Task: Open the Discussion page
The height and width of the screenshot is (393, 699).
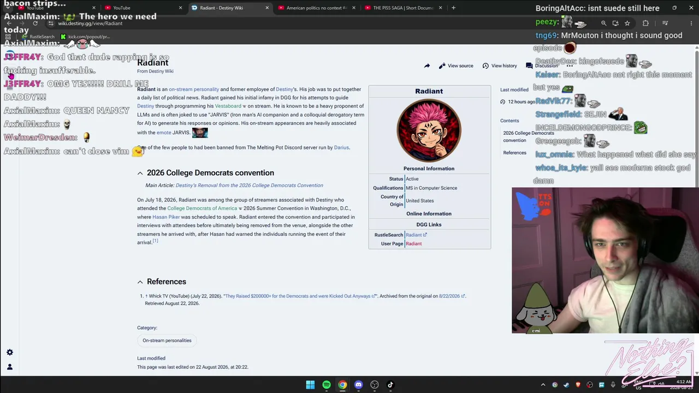Action: tap(542, 66)
